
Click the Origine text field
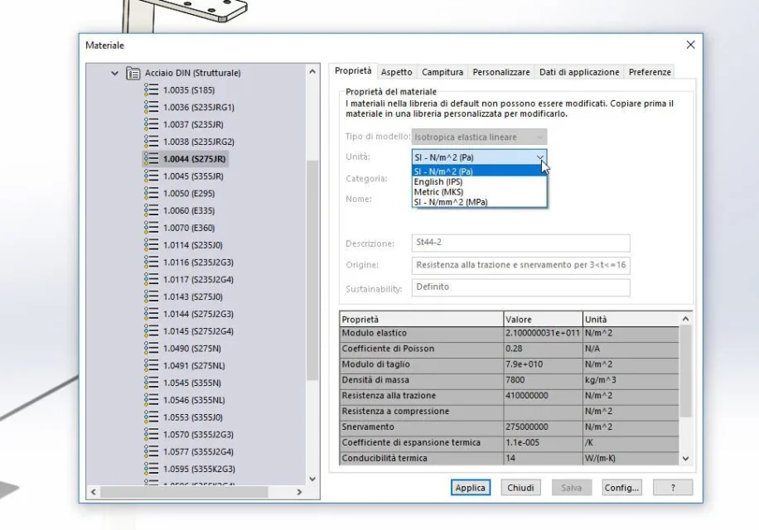point(521,265)
